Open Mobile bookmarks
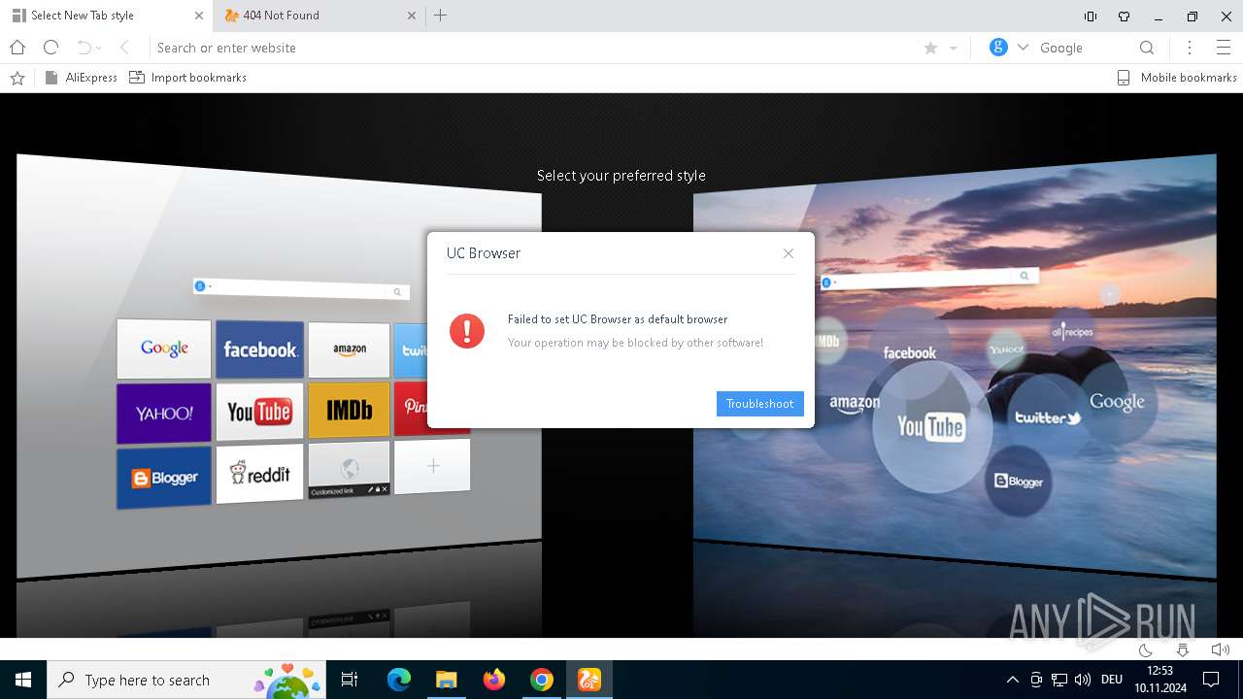This screenshot has height=699, width=1243. click(1177, 78)
